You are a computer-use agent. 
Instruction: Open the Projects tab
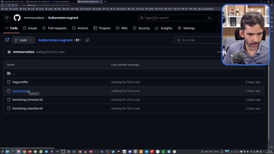coord(102,28)
